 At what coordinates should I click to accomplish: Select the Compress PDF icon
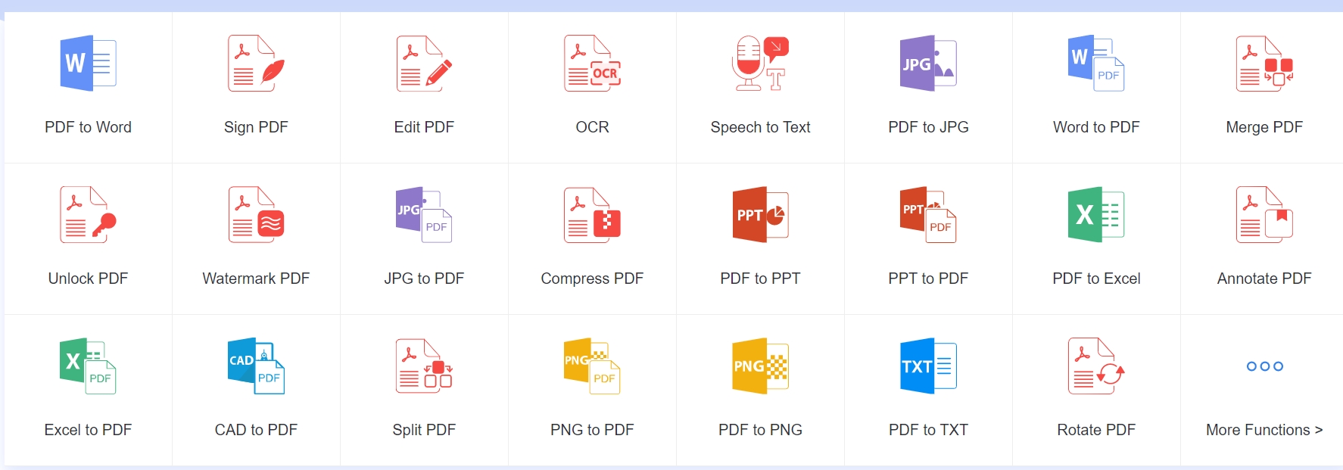coord(592,215)
